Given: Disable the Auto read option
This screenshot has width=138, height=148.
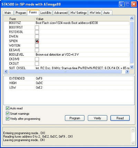Looking at the screenshot, I should 8,108.
